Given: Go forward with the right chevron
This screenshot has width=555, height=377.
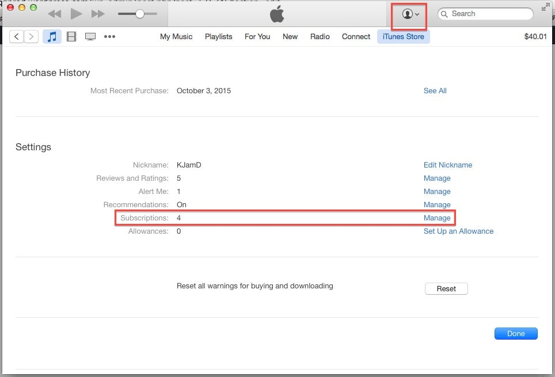Looking at the screenshot, I should (31, 36).
